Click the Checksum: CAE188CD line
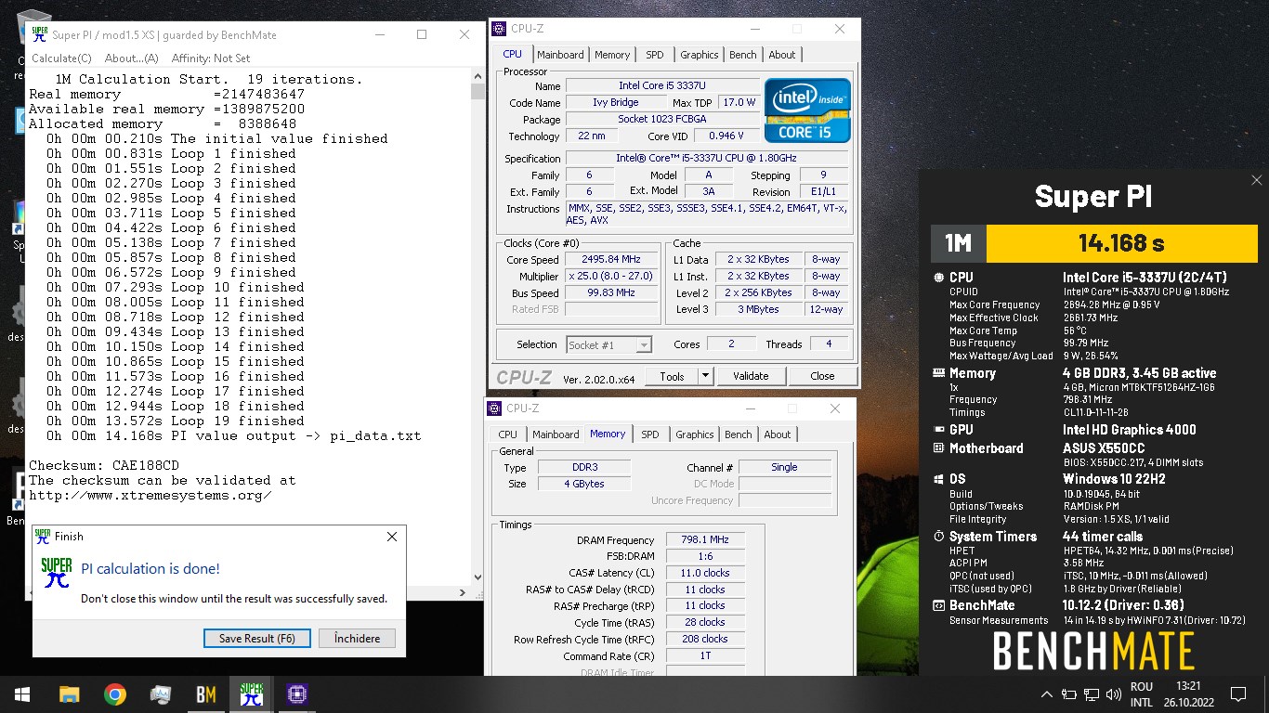The image size is (1269, 713). coord(104,465)
